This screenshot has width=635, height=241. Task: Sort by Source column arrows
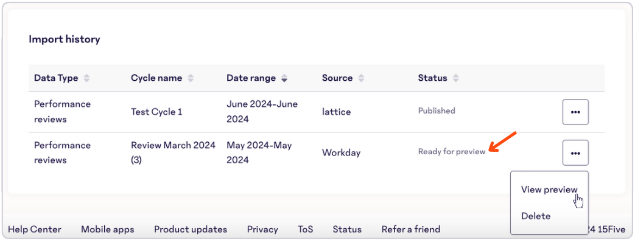tap(361, 78)
